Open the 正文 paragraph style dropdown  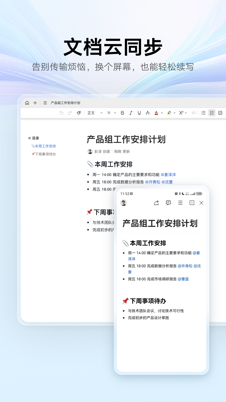(95, 113)
